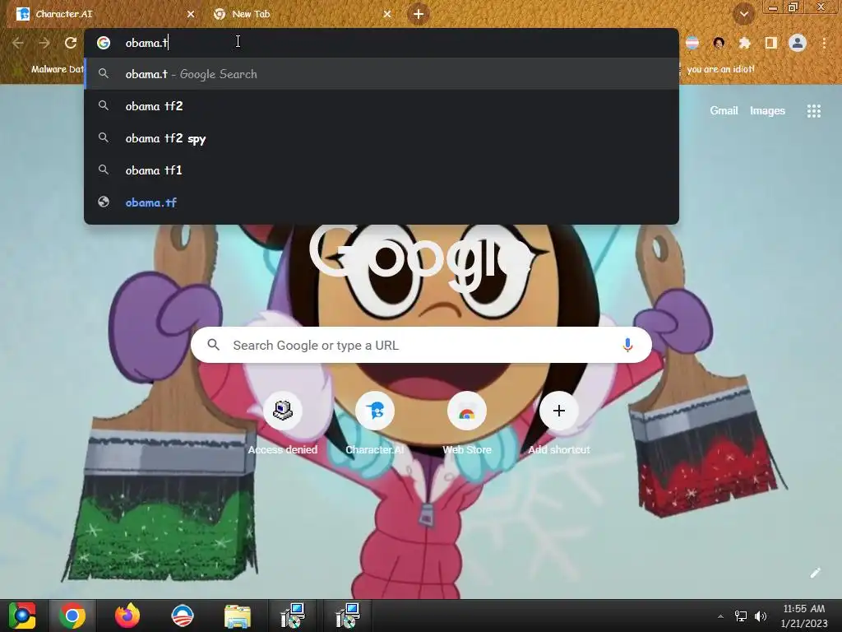
Task: Launch Firefox from the taskbar
Action: click(x=127, y=616)
